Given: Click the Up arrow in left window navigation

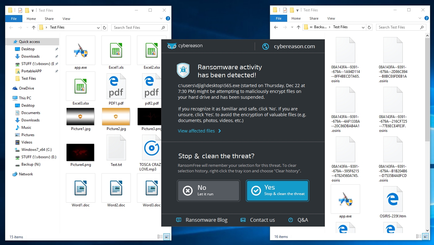Looking at the screenshot, I should [x=34, y=27].
